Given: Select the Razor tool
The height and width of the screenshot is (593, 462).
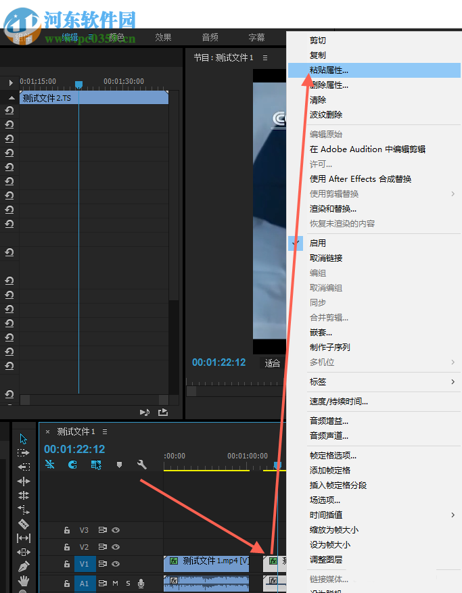Looking at the screenshot, I should click(24, 524).
